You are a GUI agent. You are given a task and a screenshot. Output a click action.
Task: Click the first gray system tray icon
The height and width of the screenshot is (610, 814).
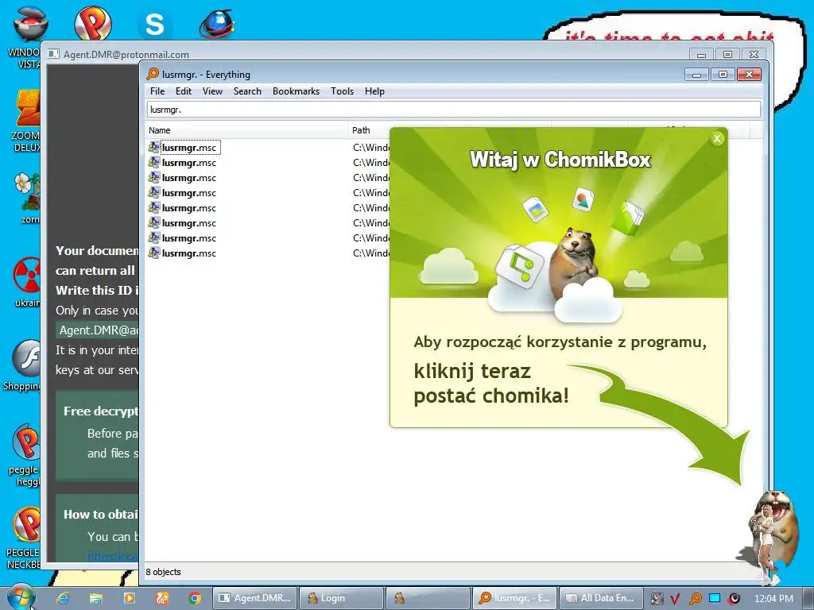pyautogui.click(x=657, y=599)
